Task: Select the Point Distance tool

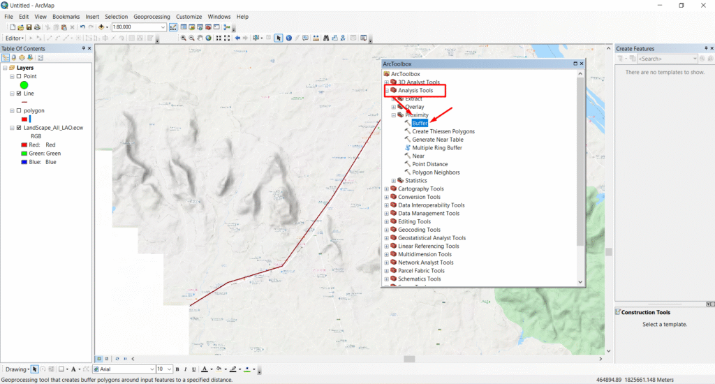Action: 429,164
